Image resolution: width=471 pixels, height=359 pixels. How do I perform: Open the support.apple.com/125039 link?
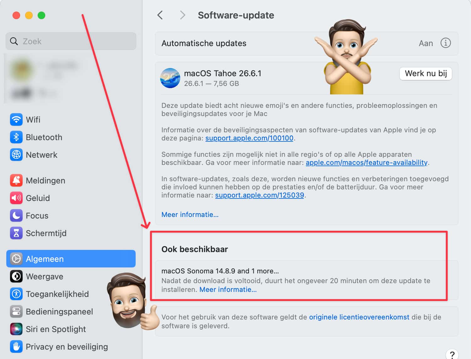pos(259,195)
